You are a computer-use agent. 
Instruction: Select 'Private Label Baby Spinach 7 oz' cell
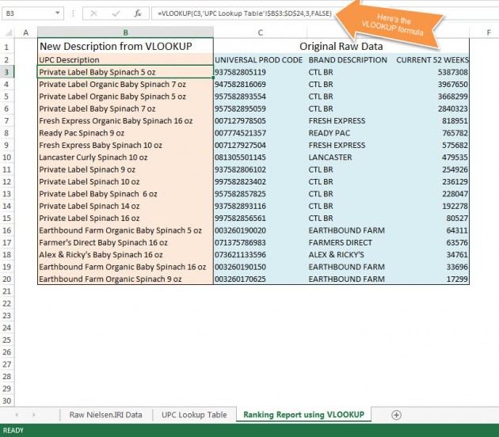[125, 108]
